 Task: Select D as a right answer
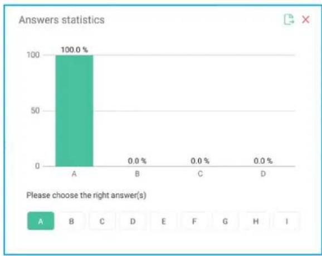tap(133, 221)
